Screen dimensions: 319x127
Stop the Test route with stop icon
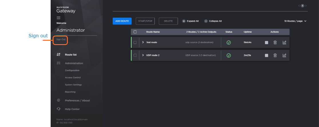[266, 42]
